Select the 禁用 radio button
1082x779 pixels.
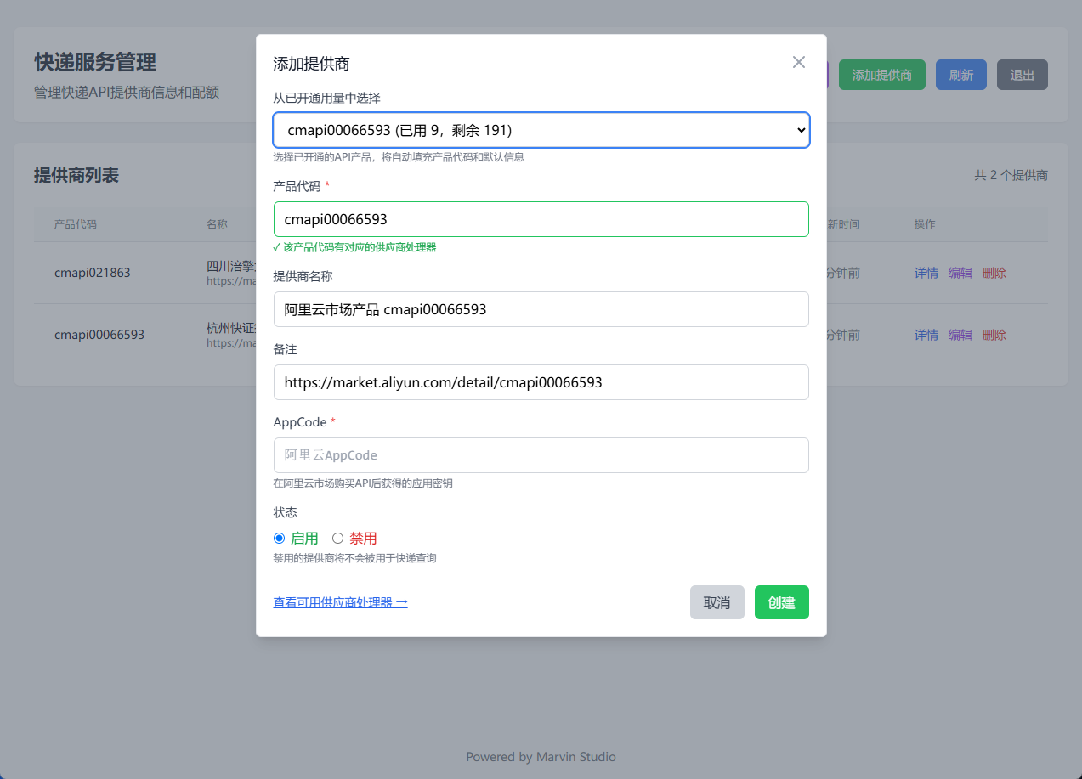(337, 538)
